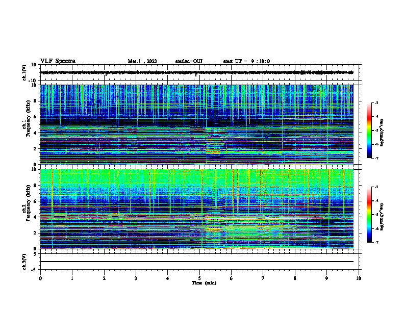Click the "6" kHz tick on ch.2 spectrogram

coord(35,201)
